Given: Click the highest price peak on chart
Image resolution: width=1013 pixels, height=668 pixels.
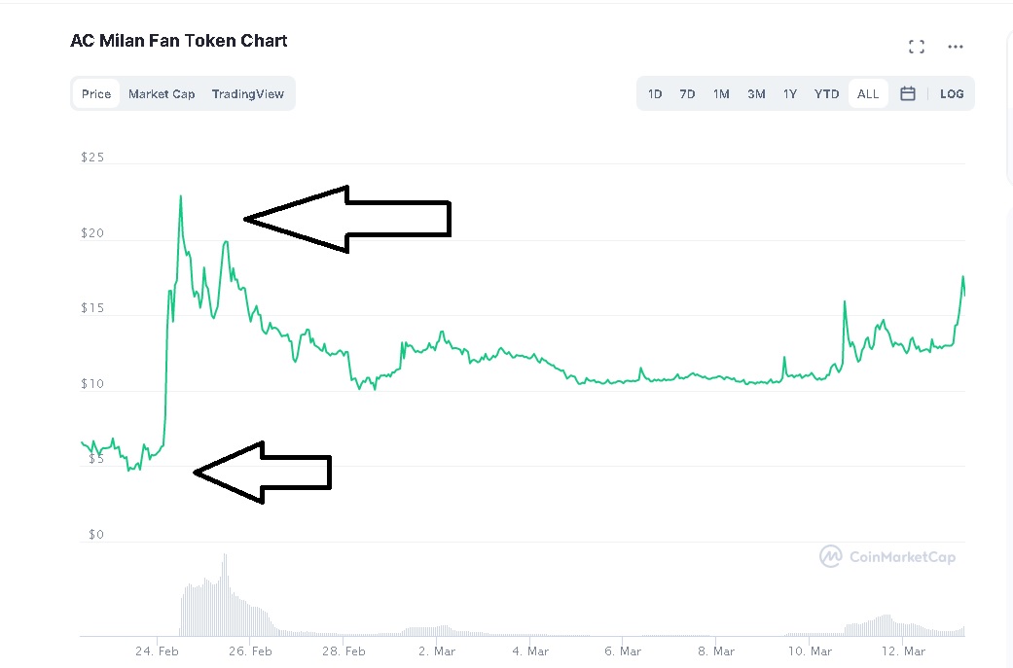Looking at the screenshot, I should [181, 197].
